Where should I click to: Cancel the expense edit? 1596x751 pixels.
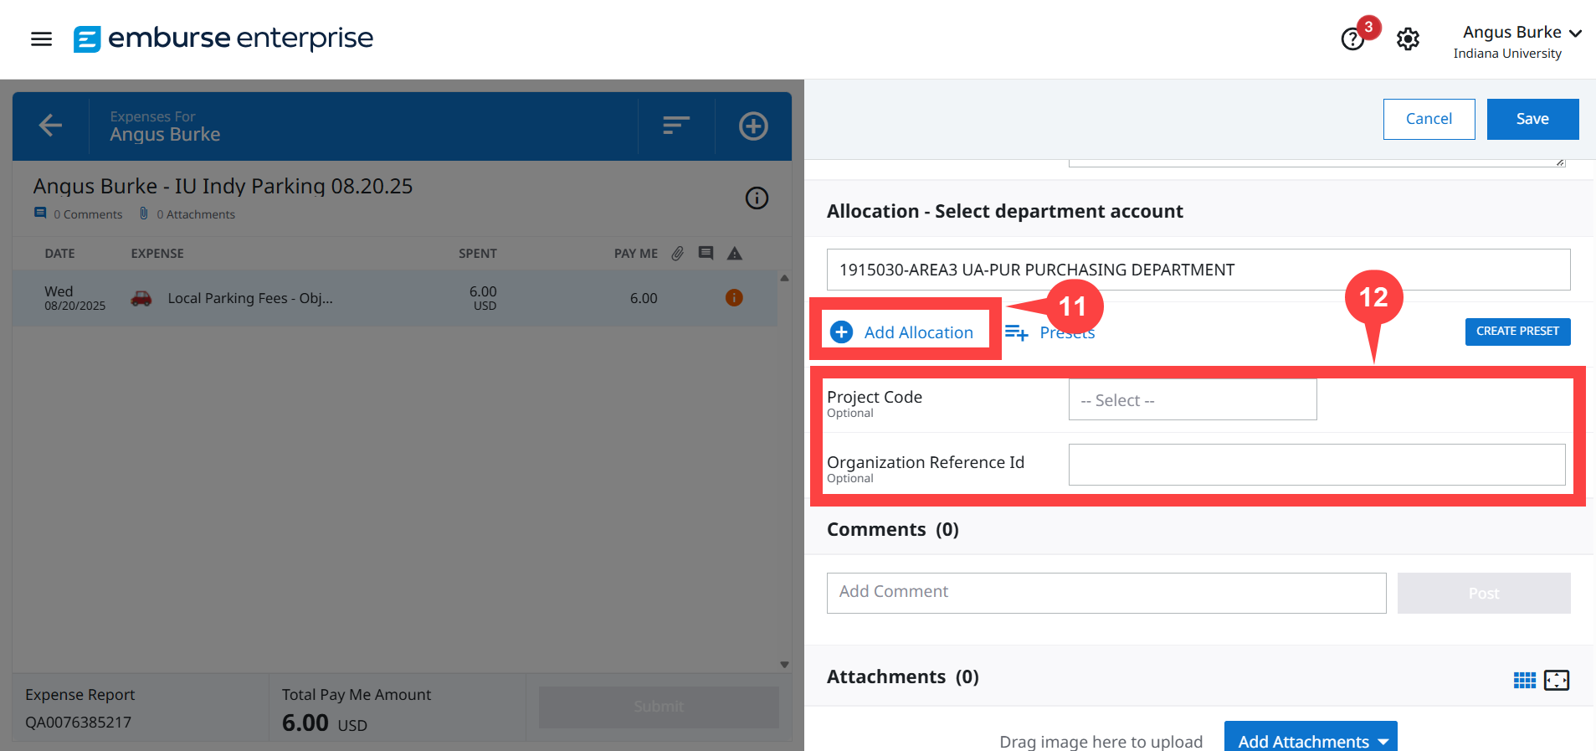point(1428,119)
